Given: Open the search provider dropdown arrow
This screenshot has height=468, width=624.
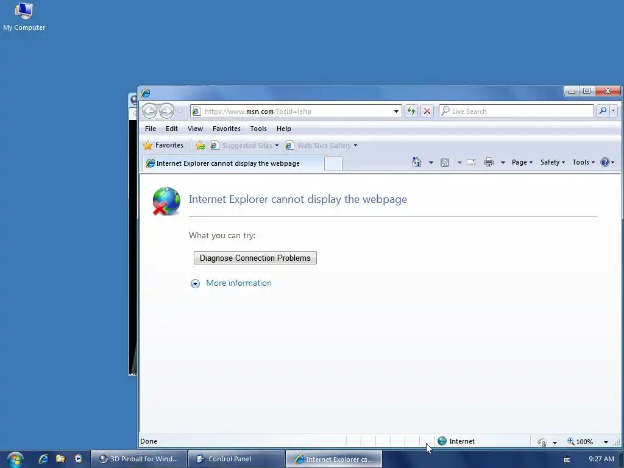Looking at the screenshot, I should (x=613, y=111).
